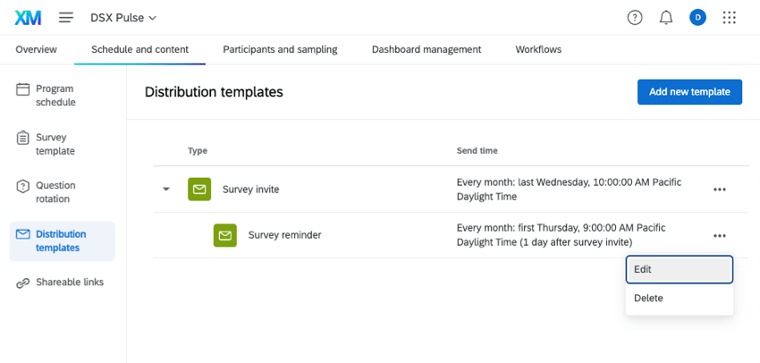Screen dimensions: 760x363
Task: Open the user account avatar
Action: [x=697, y=18]
